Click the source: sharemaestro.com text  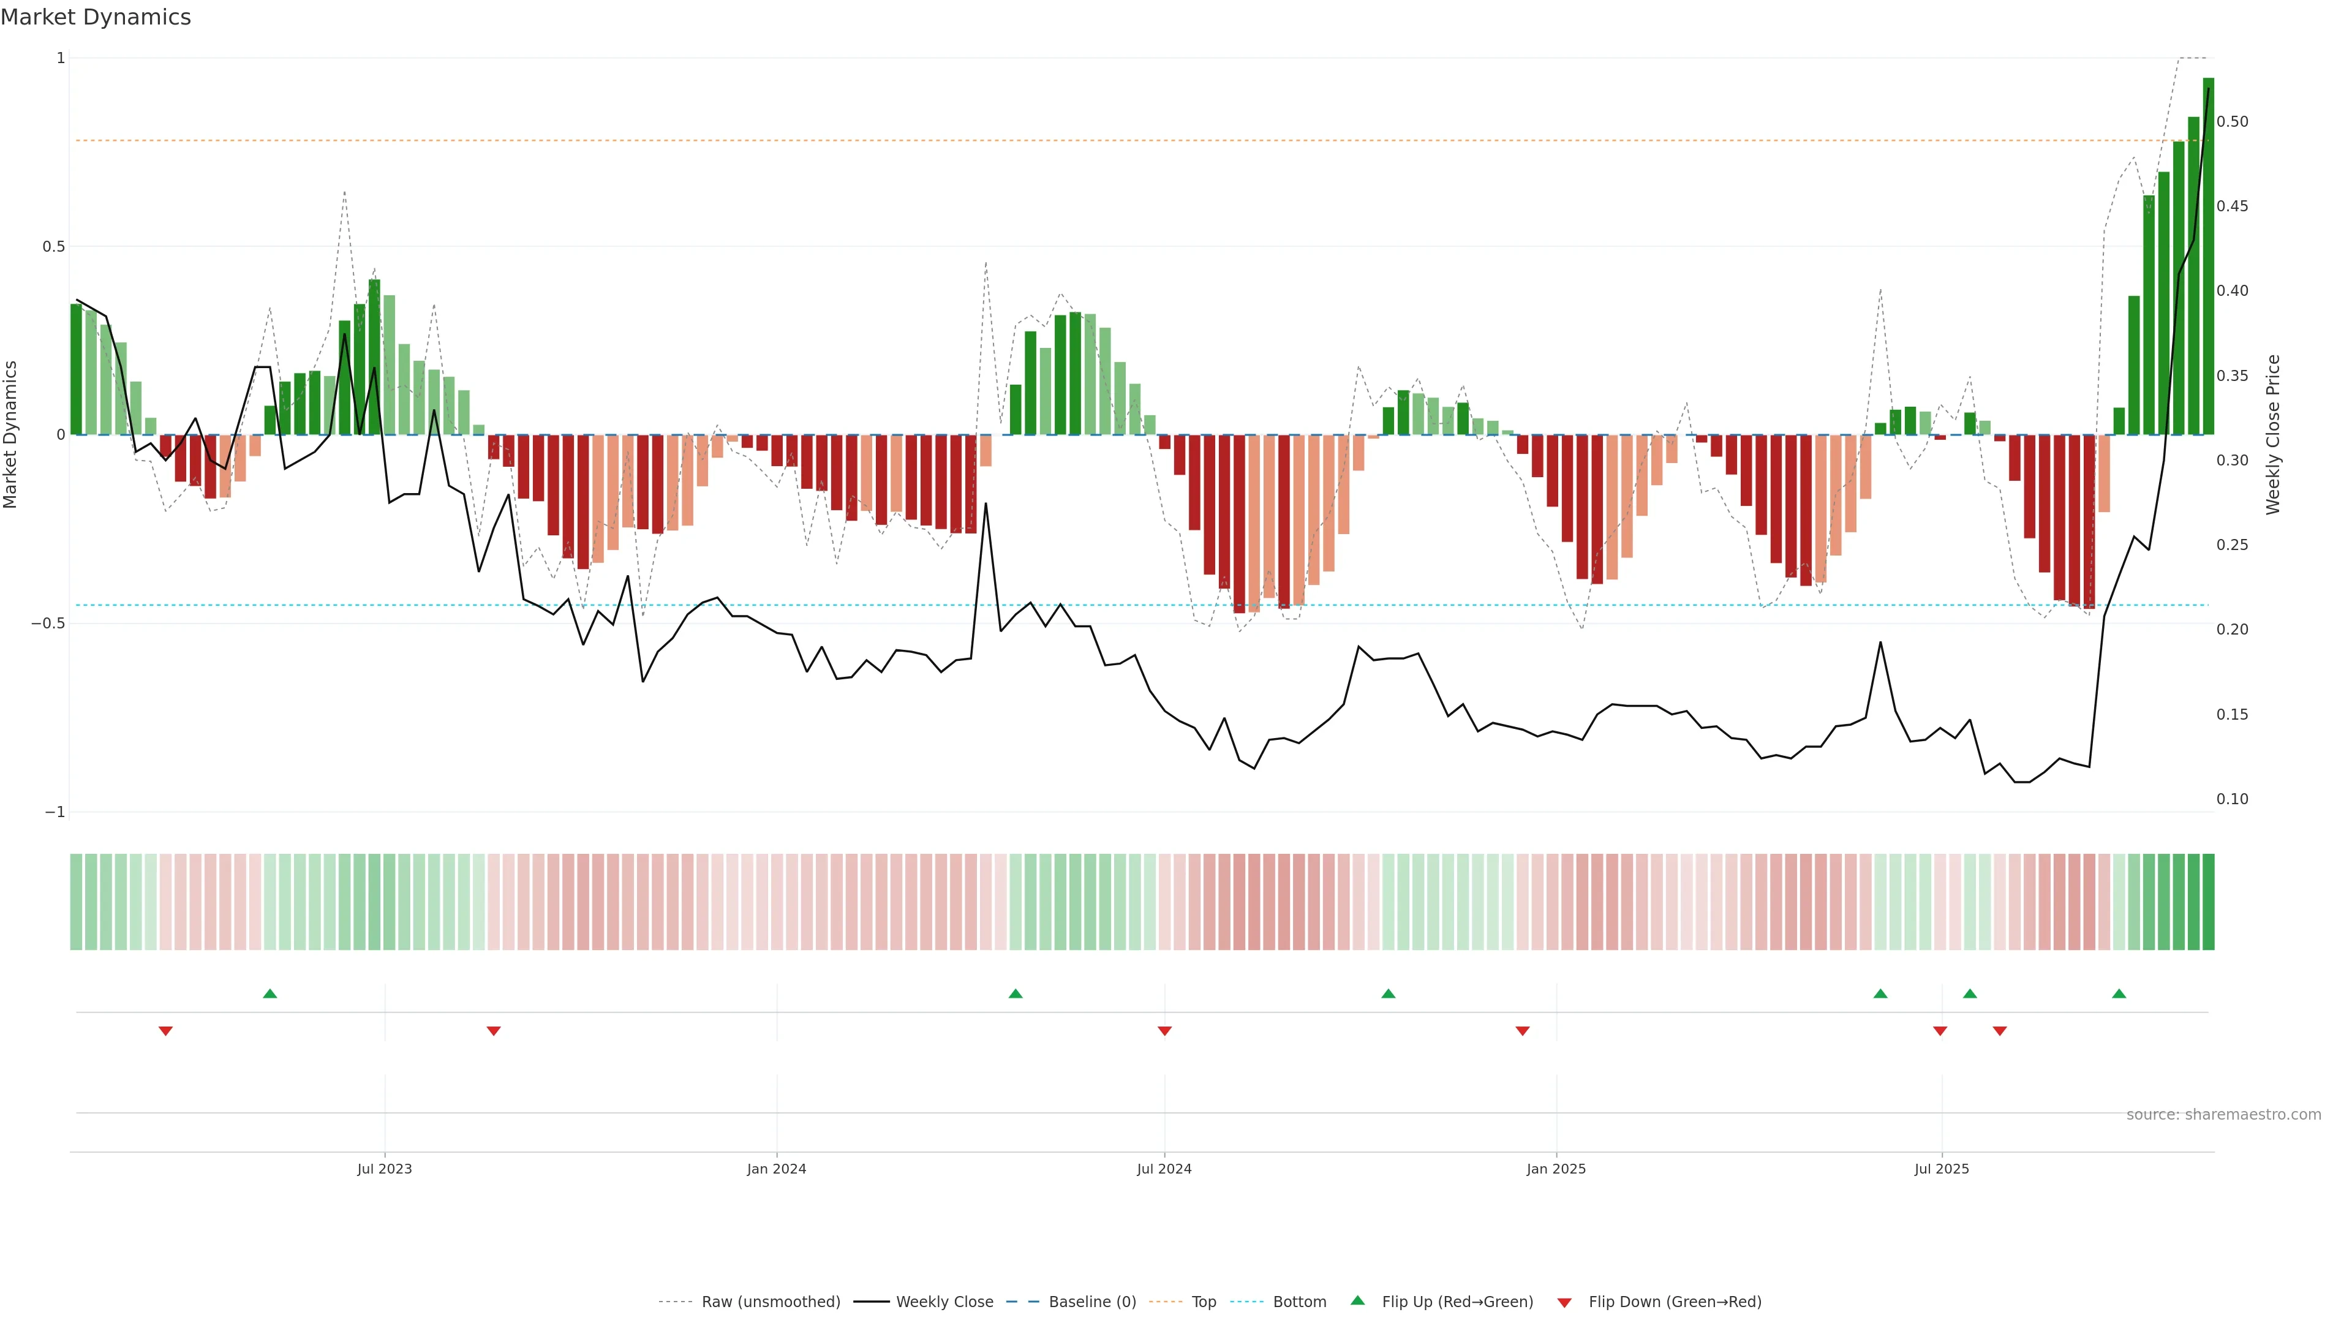[x=2223, y=1114]
